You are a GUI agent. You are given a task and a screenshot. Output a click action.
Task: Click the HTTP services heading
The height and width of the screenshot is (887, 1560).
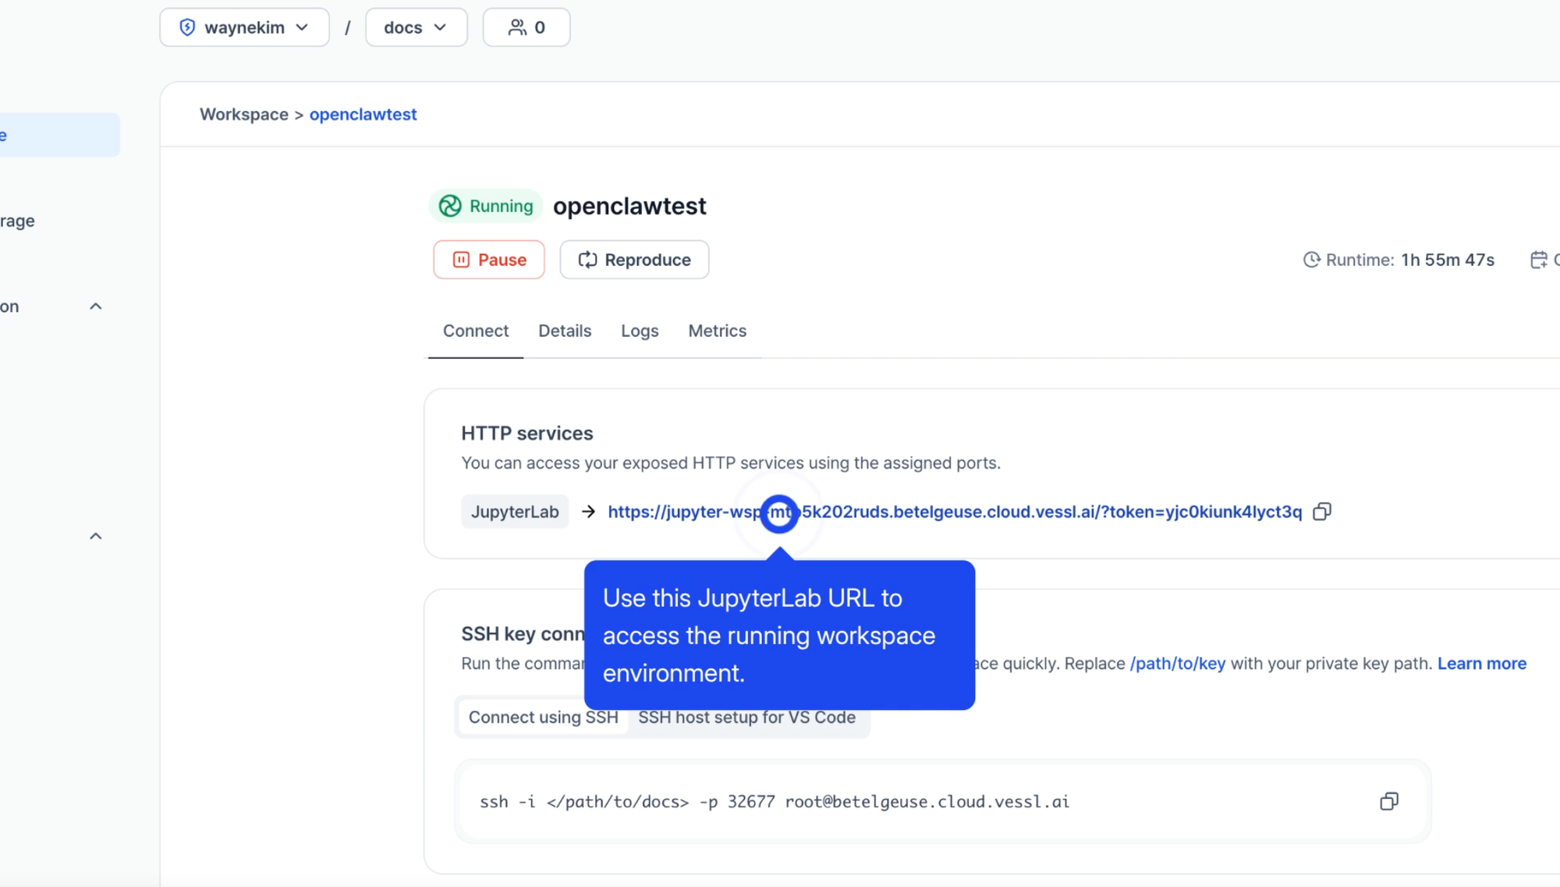click(527, 433)
